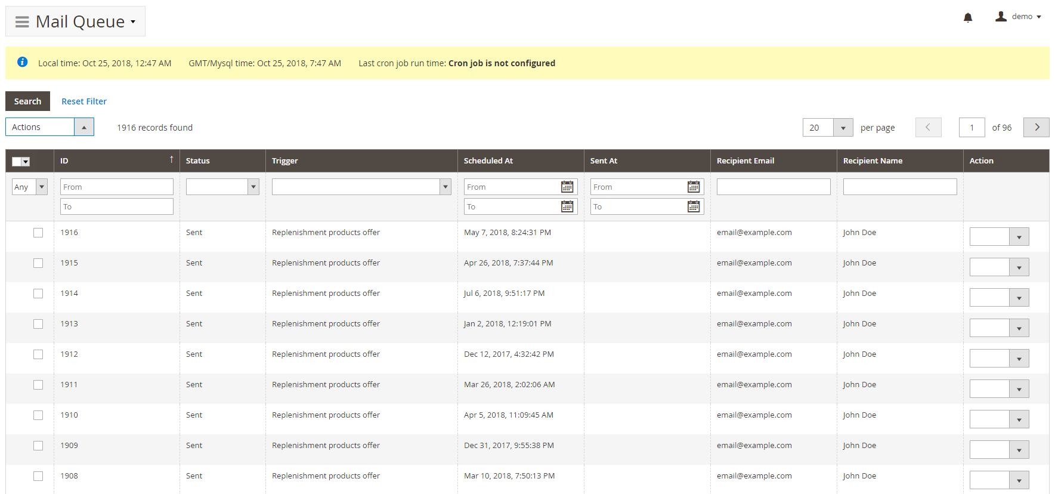Image resolution: width=1055 pixels, height=494 pixels.
Task: Open calendar for Scheduled At To date
Action: tap(567, 206)
